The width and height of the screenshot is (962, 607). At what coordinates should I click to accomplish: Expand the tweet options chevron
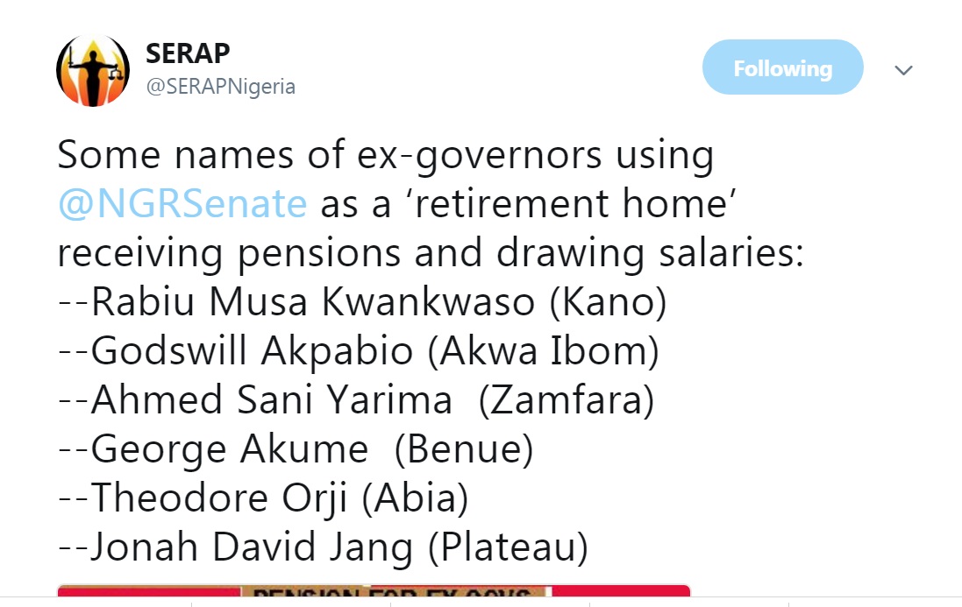[x=903, y=69]
